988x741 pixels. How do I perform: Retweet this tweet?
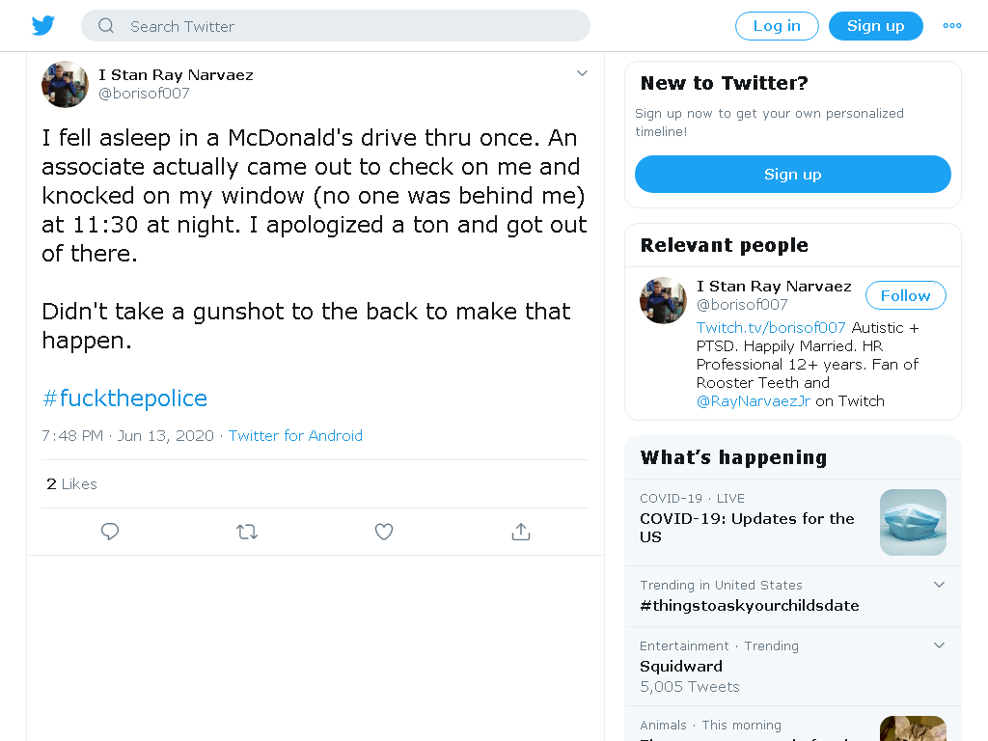tap(247, 532)
